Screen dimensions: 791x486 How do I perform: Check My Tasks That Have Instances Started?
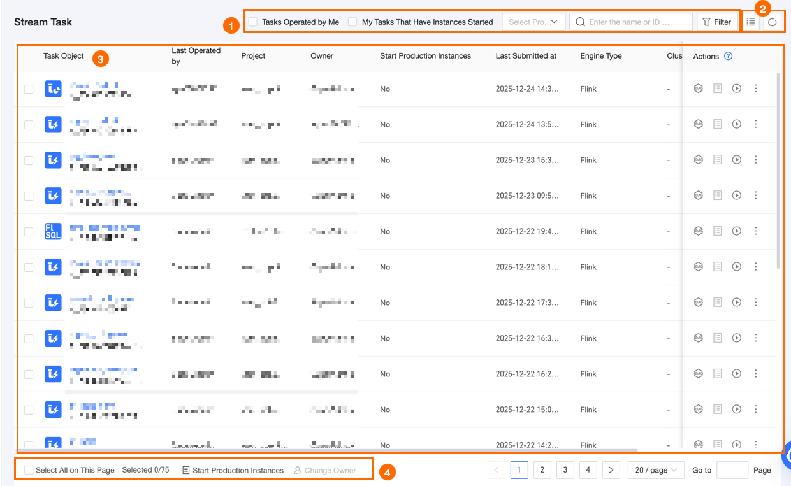(x=352, y=22)
